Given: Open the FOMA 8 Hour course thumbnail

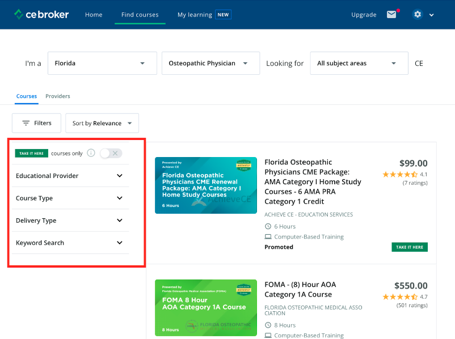Looking at the screenshot, I should click(206, 308).
